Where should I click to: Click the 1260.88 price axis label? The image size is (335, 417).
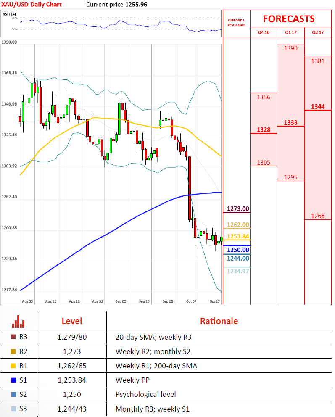point(9,228)
